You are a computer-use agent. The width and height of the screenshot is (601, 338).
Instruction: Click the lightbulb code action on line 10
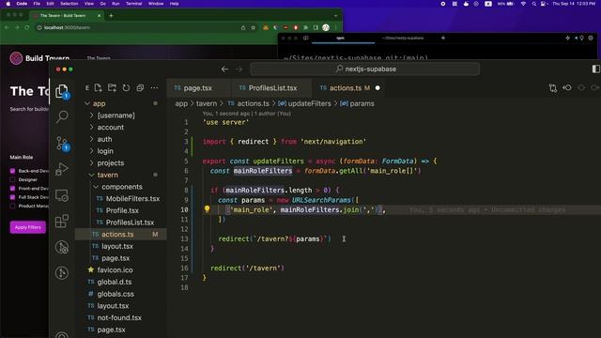tap(207, 208)
